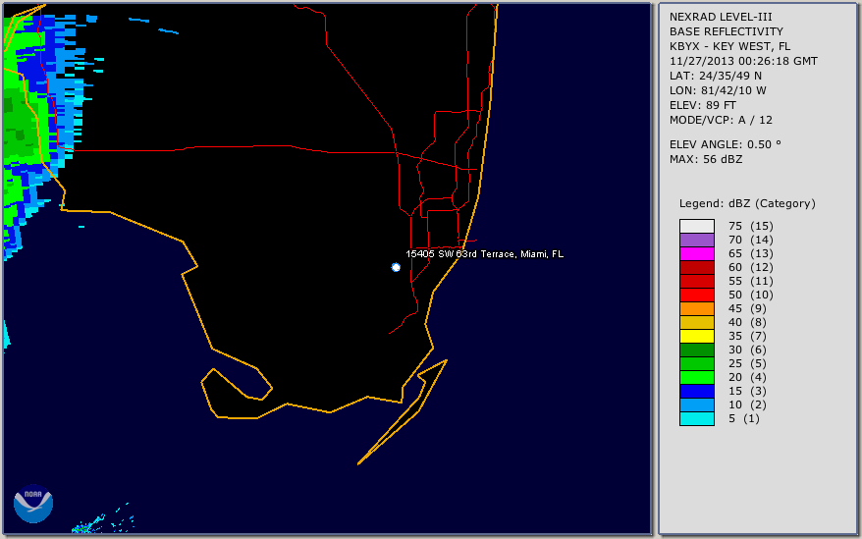
Task: Click 'ELEV ANGLE: 0.50 °' text
Action: pos(726,144)
